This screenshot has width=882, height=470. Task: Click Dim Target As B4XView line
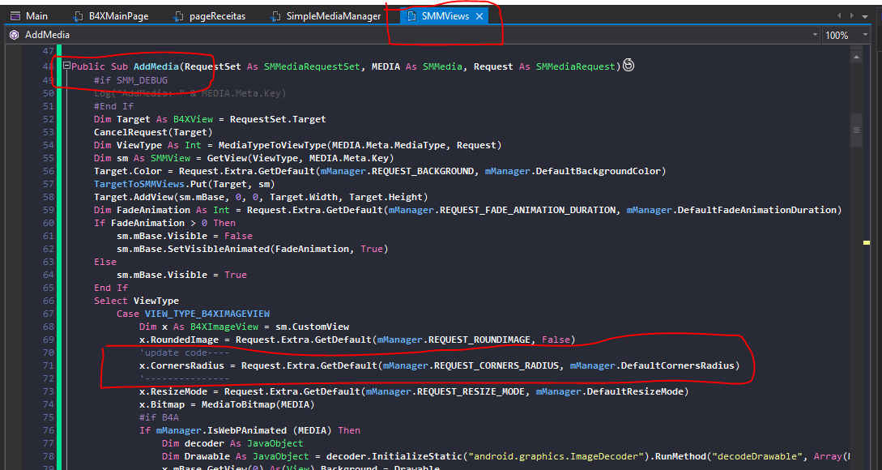point(210,119)
